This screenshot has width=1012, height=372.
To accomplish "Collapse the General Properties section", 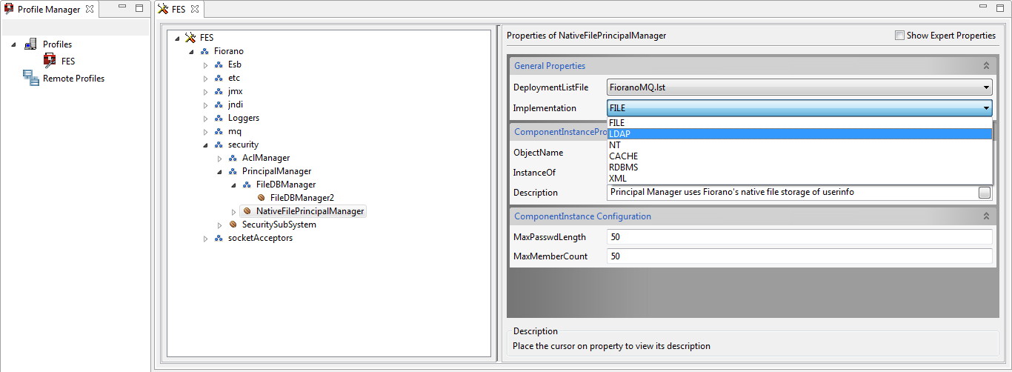I will [x=986, y=66].
